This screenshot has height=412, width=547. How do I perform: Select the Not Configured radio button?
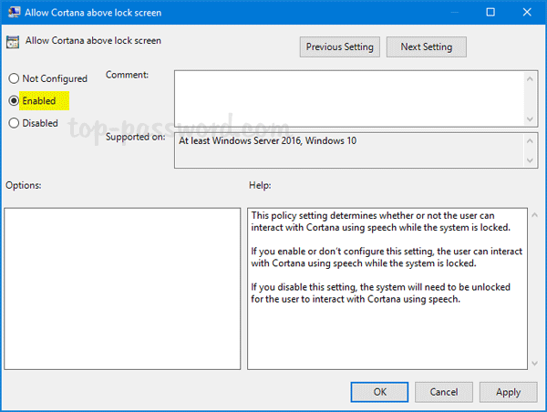[x=14, y=79]
